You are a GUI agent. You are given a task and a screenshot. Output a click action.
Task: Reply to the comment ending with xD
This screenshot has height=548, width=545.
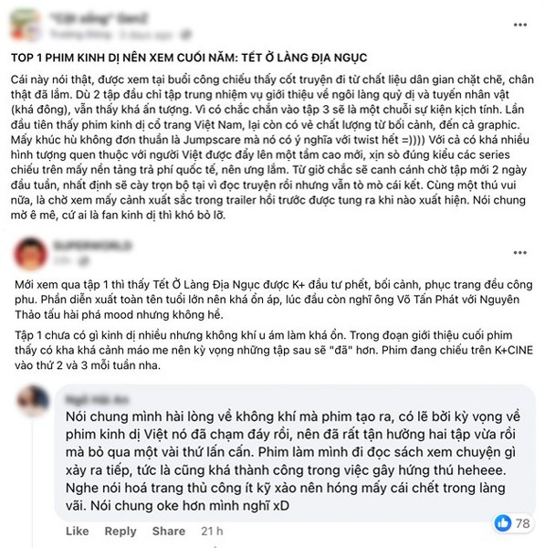(121, 531)
